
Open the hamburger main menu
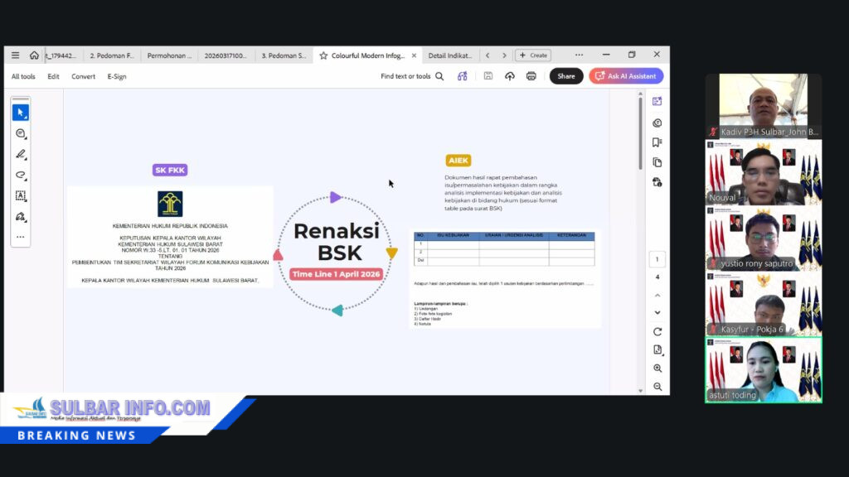point(15,55)
